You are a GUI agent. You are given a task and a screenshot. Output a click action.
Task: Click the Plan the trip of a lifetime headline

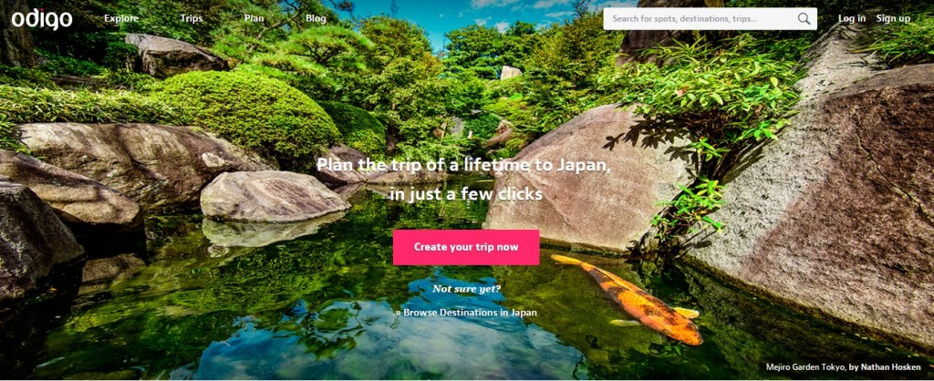click(463, 165)
